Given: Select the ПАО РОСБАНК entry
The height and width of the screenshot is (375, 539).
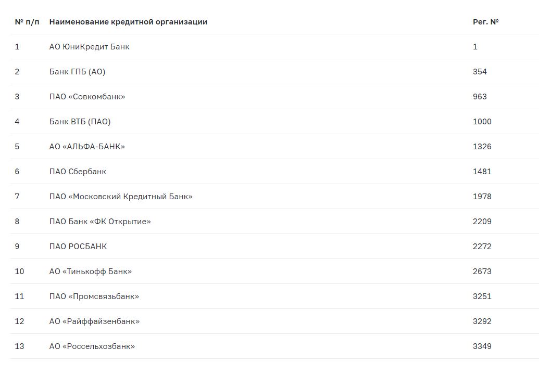Looking at the screenshot, I should point(78,247).
